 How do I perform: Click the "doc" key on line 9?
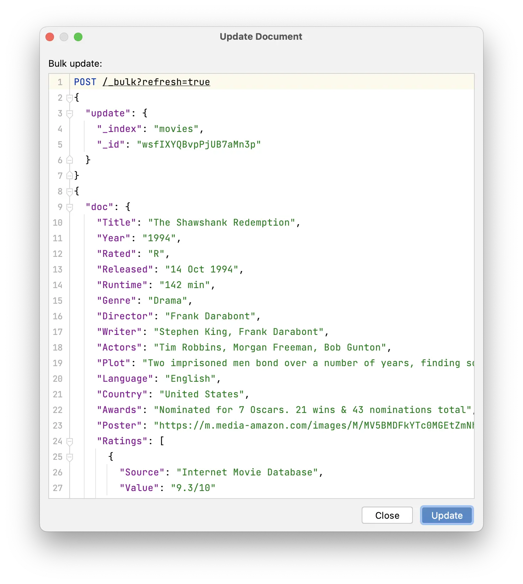click(99, 207)
